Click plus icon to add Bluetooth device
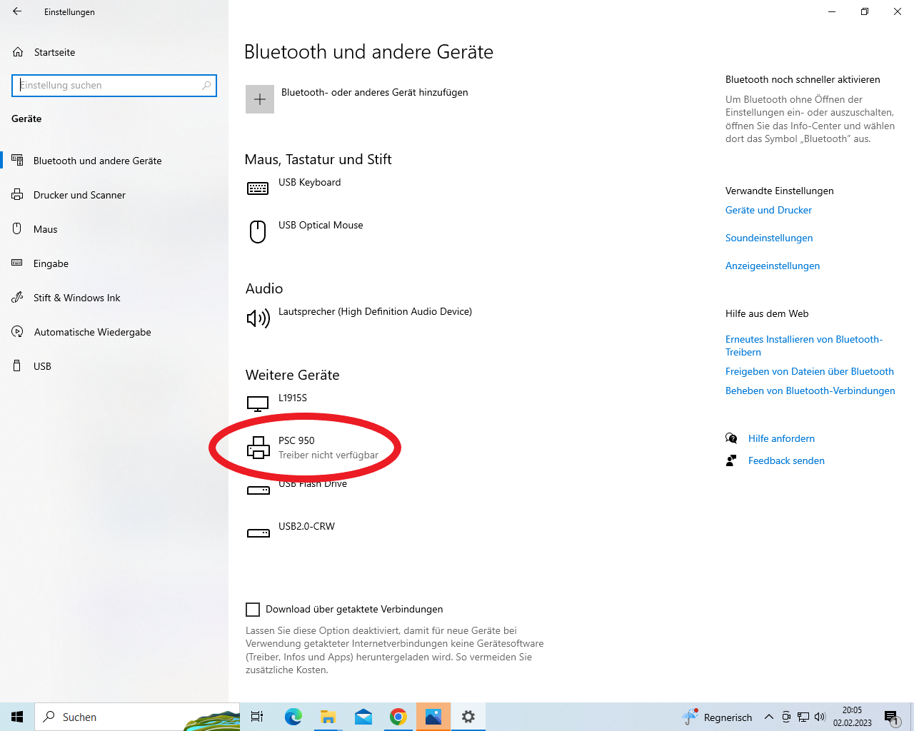Viewport: 914px width, 731px height. click(260, 99)
